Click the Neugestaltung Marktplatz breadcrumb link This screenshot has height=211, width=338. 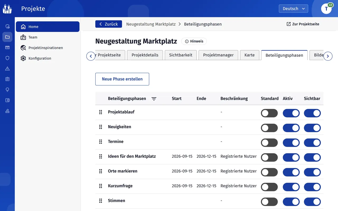[x=151, y=24]
